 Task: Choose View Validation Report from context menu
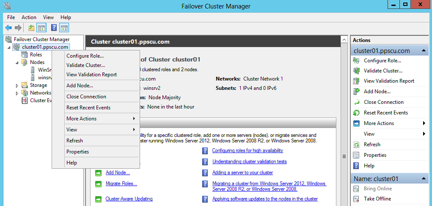click(x=96, y=75)
